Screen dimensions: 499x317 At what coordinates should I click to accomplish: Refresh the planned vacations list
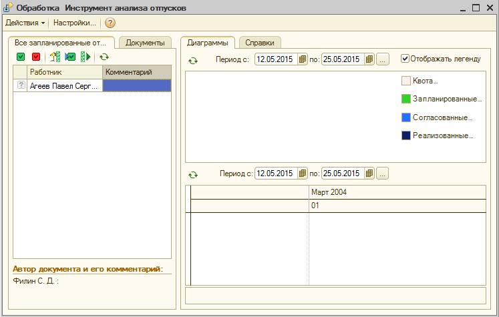pyautogui.click(x=104, y=57)
